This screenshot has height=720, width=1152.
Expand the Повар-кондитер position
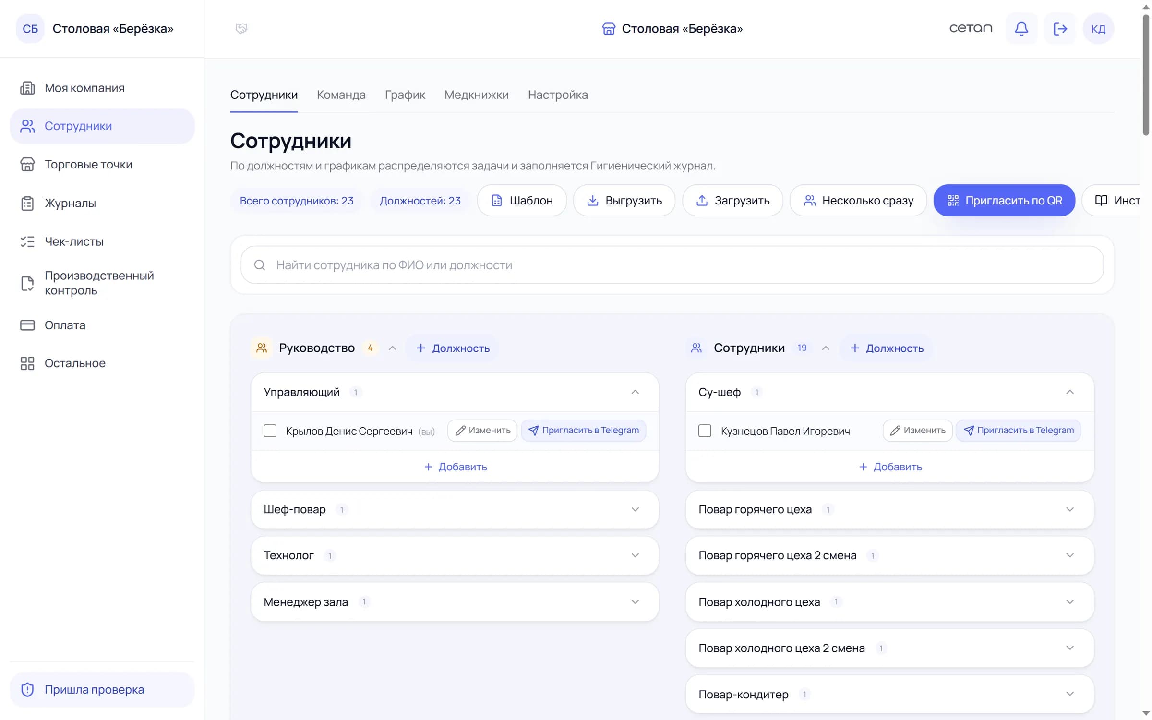(x=1070, y=694)
